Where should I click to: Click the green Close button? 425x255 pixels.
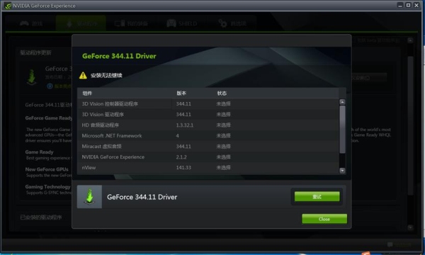click(x=324, y=219)
